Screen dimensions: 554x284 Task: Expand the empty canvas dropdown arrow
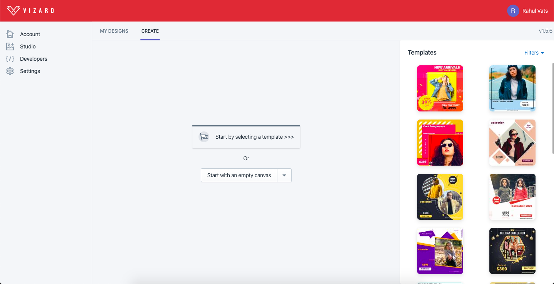point(284,175)
